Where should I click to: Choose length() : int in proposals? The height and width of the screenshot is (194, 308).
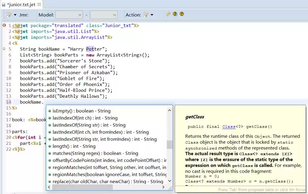tap(74, 146)
